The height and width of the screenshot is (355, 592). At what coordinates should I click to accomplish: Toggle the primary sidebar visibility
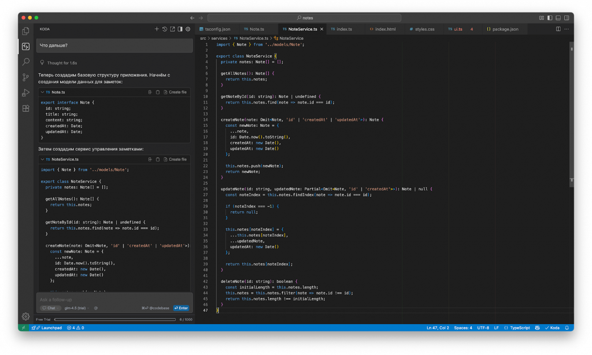[x=550, y=18]
